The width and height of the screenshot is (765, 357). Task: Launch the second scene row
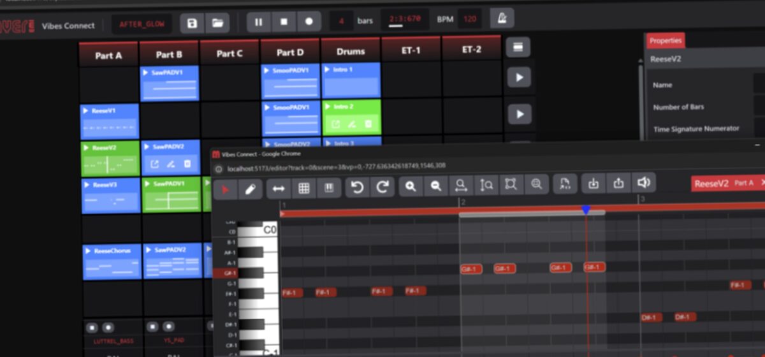(520, 115)
